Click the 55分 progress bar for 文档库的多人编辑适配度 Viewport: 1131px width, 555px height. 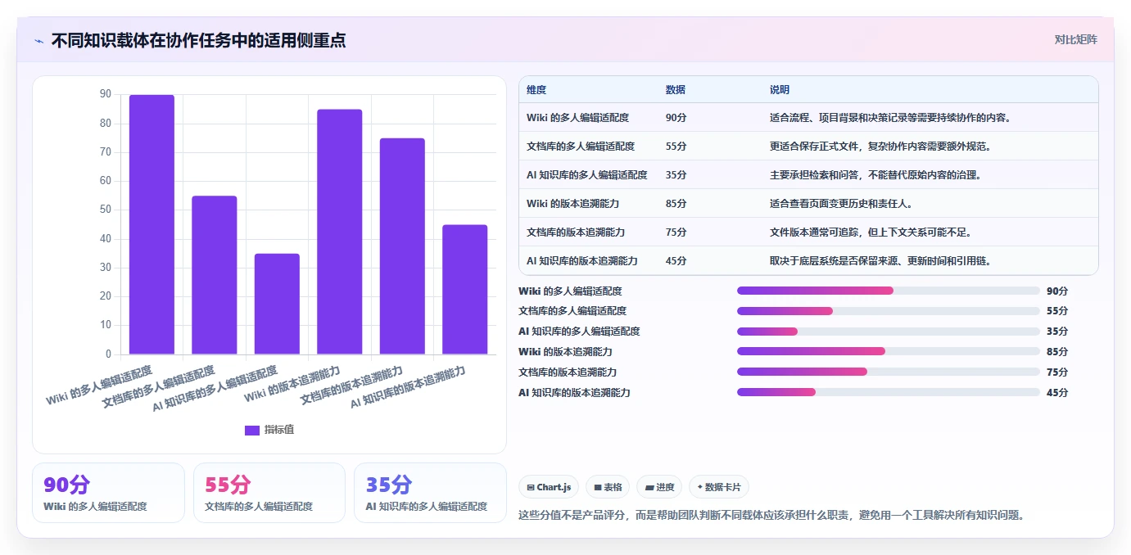(x=889, y=311)
